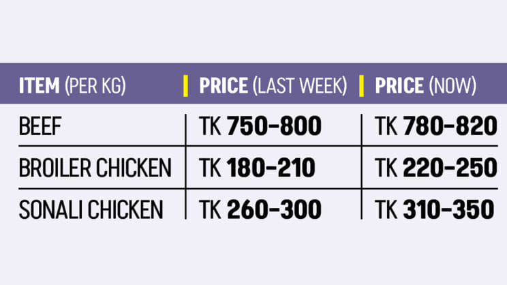This screenshot has height=285, width=507.
Task: Click broiler chicken's last week price TK 180–210
Action: [257, 168]
